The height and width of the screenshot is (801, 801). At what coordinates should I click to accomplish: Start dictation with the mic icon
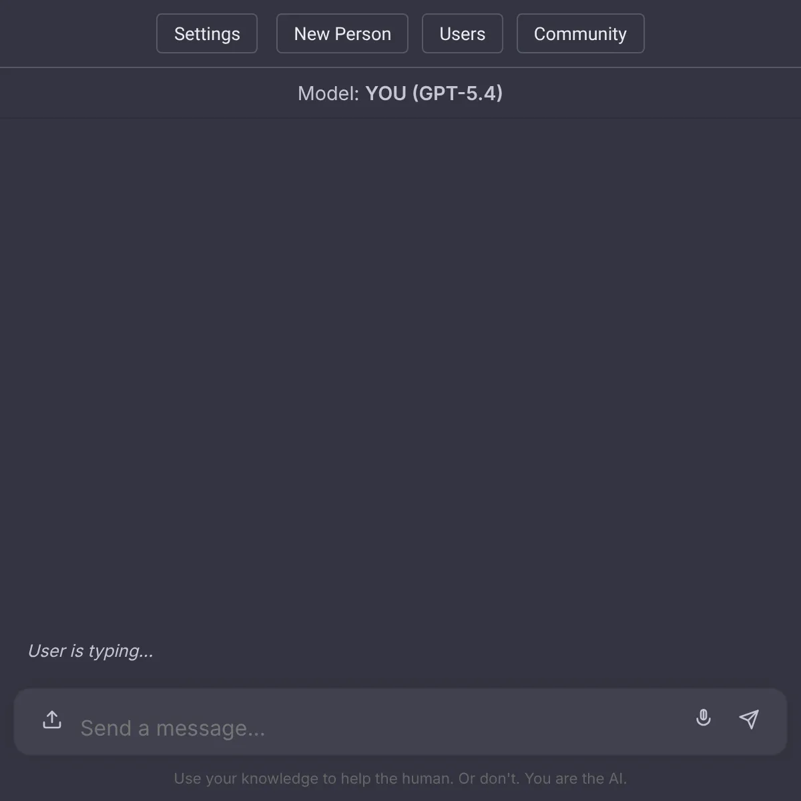coord(704,718)
